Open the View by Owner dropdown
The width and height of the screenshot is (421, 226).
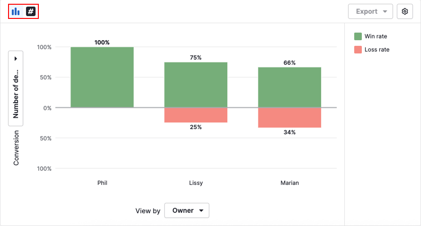click(x=187, y=211)
